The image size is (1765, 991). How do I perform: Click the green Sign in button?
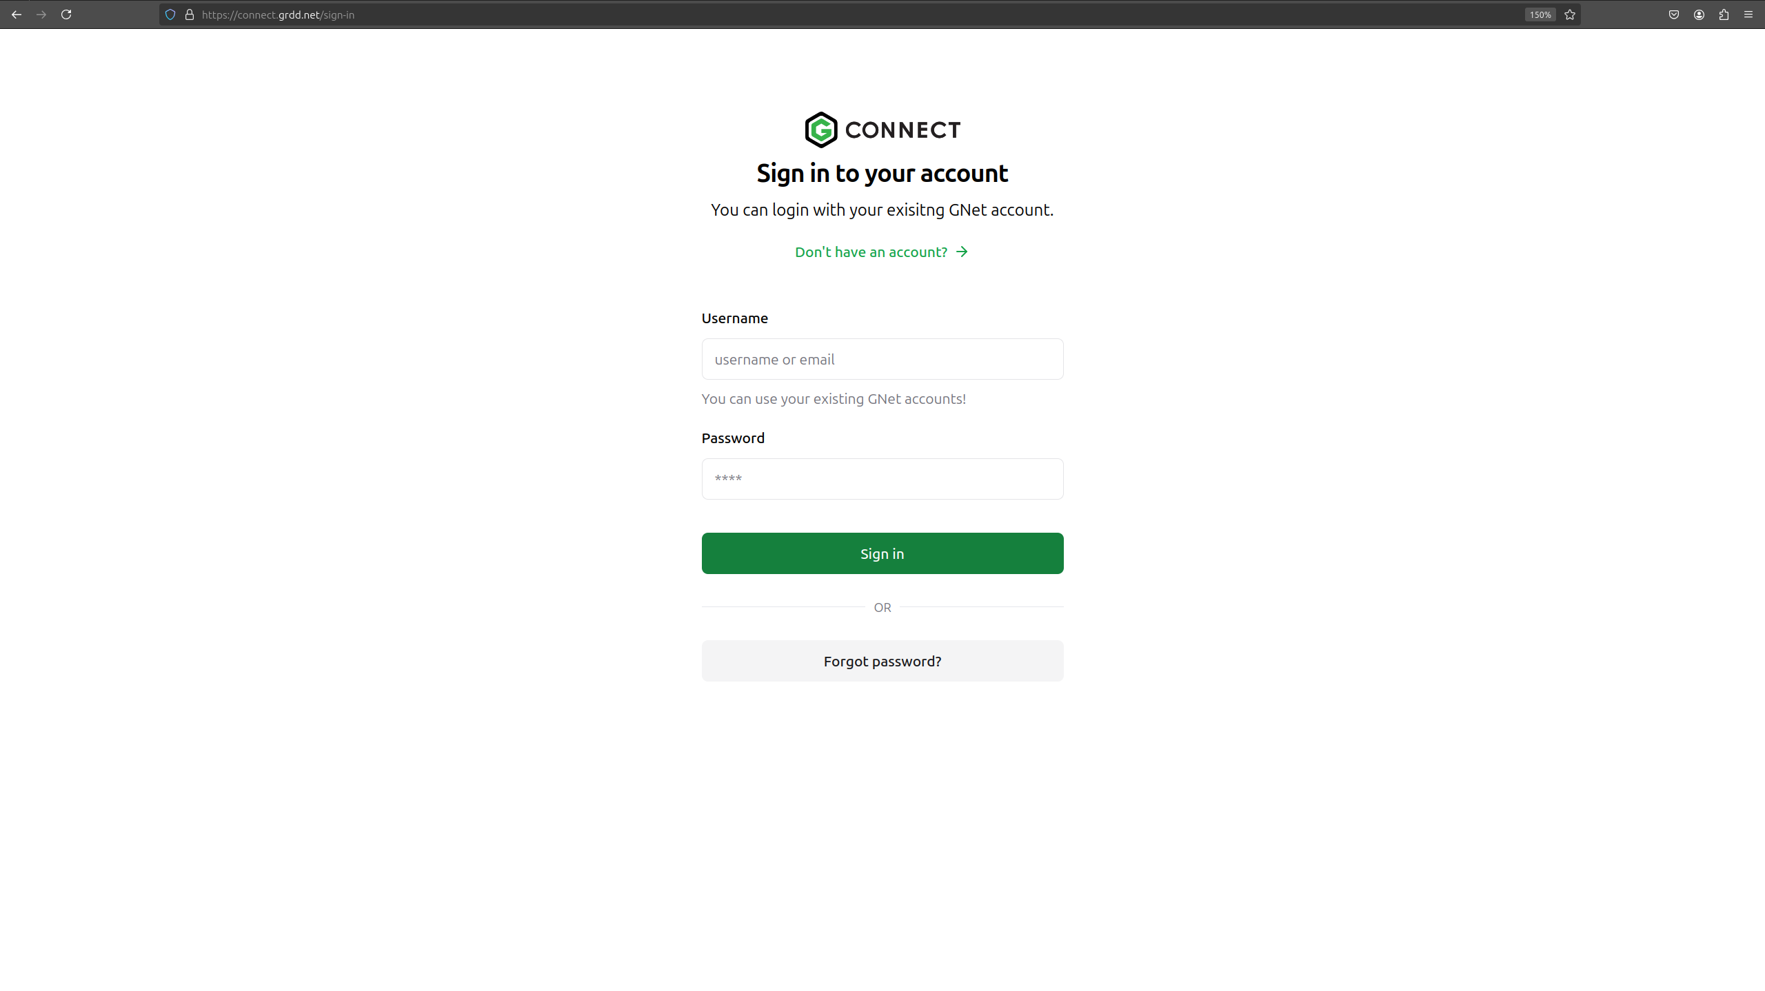click(x=882, y=553)
